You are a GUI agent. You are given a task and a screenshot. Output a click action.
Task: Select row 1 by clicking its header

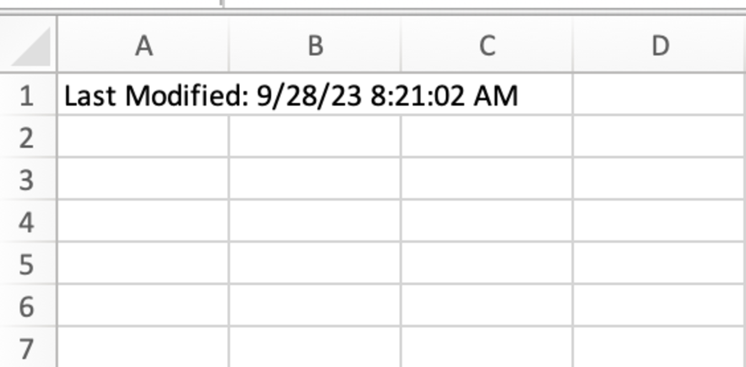point(28,96)
